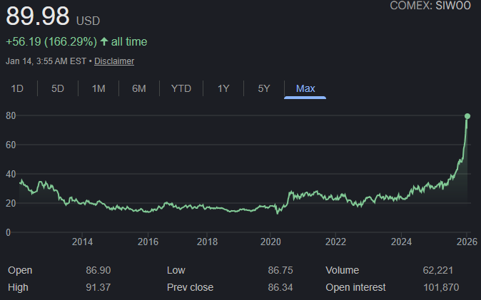481x300 pixels.
Task: Click the Low value 86.75
Action: click(x=280, y=270)
